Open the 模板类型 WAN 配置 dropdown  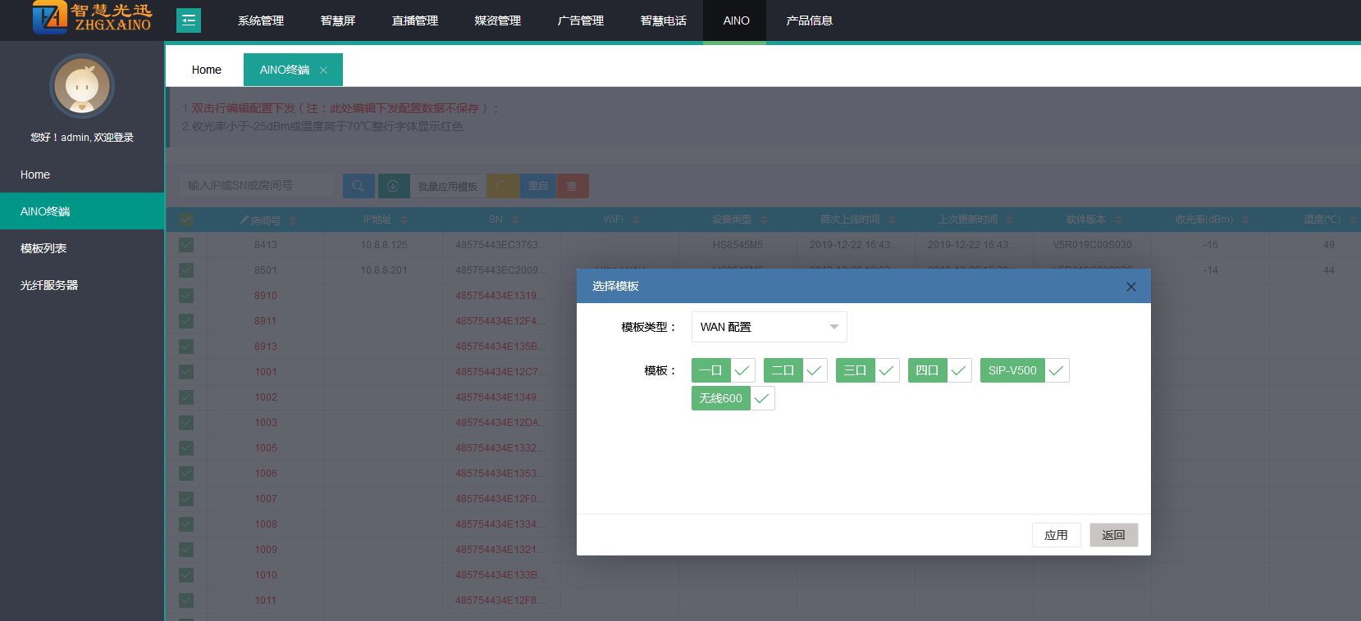[769, 327]
